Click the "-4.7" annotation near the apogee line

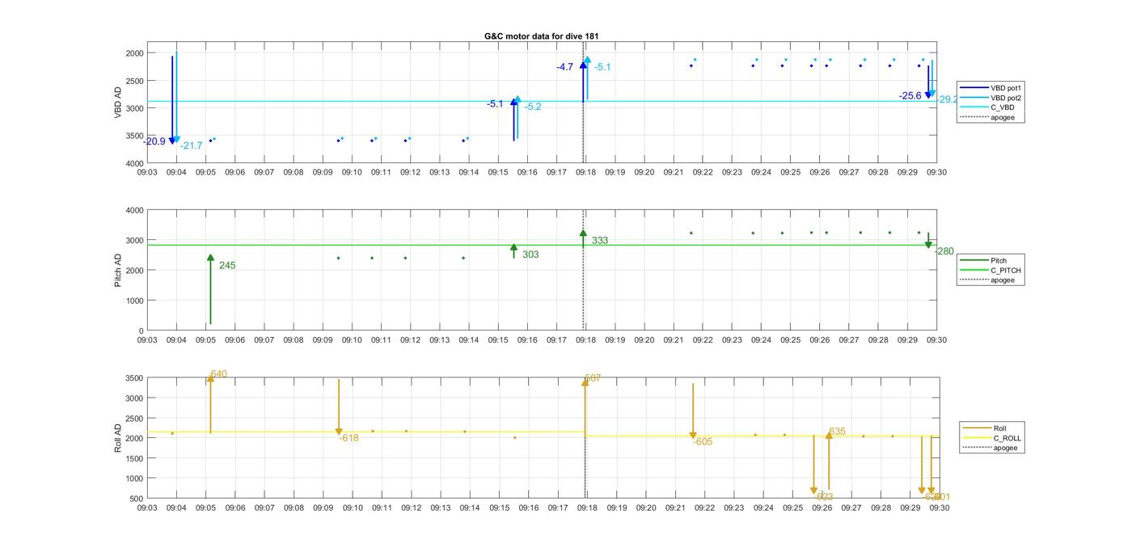[564, 67]
